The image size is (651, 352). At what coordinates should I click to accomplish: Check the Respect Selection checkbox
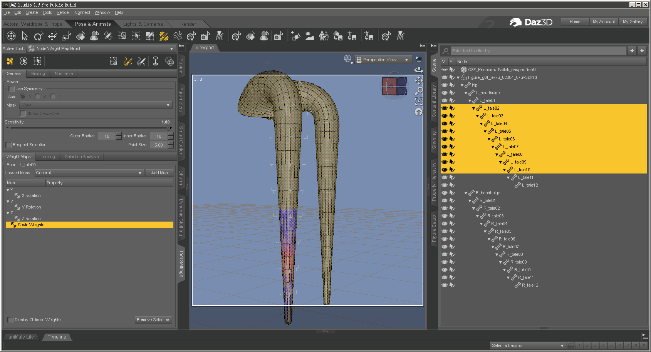(9, 145)
